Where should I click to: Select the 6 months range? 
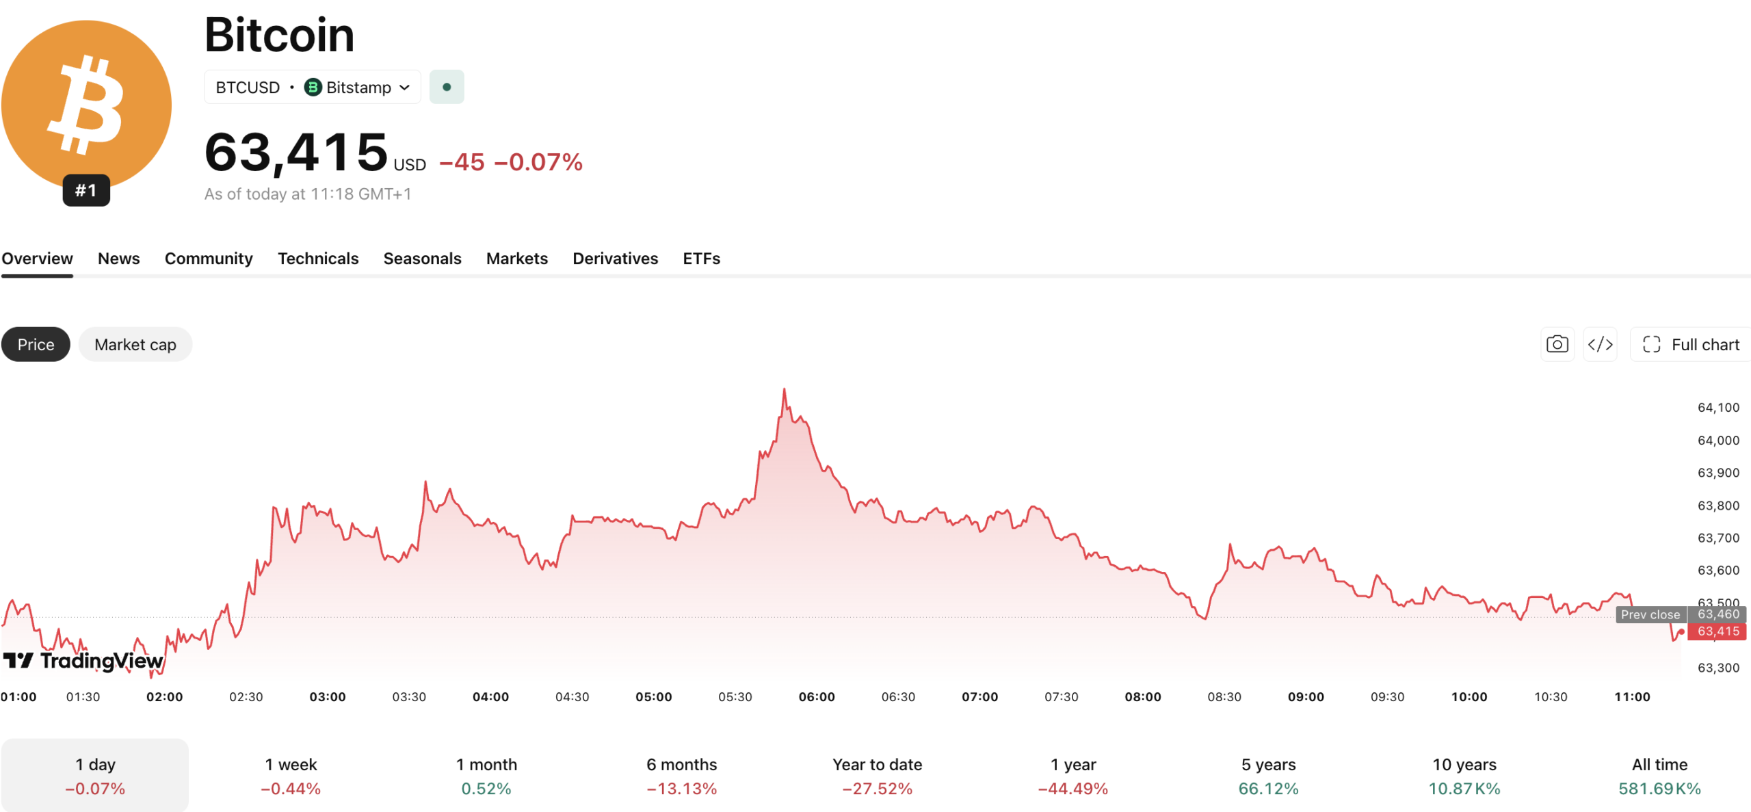[x=682, y=776]
